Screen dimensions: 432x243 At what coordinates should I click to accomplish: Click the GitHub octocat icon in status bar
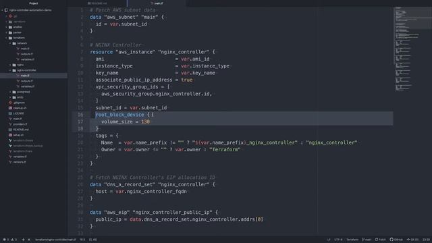(x=391, y=240)
